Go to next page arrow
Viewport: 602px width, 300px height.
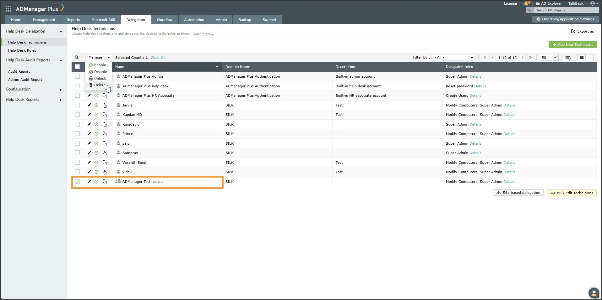click(x=523, y=58)
